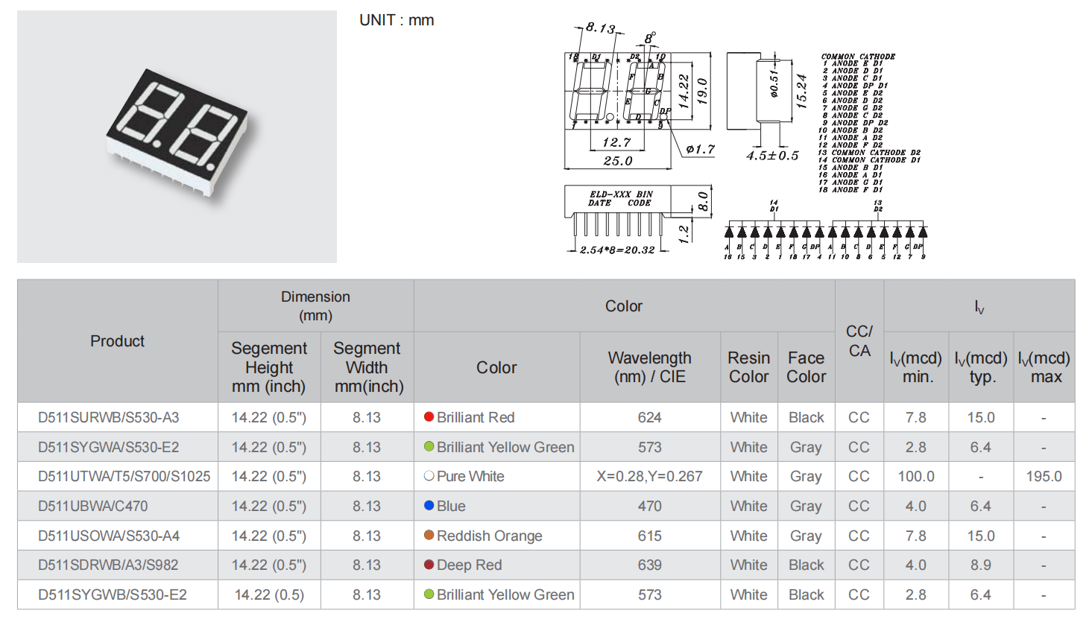Image resolution: width=1092 pixels, height=628 pixels.
Task: Click the 'Face Color' column header
Action: tap(807, 367)
